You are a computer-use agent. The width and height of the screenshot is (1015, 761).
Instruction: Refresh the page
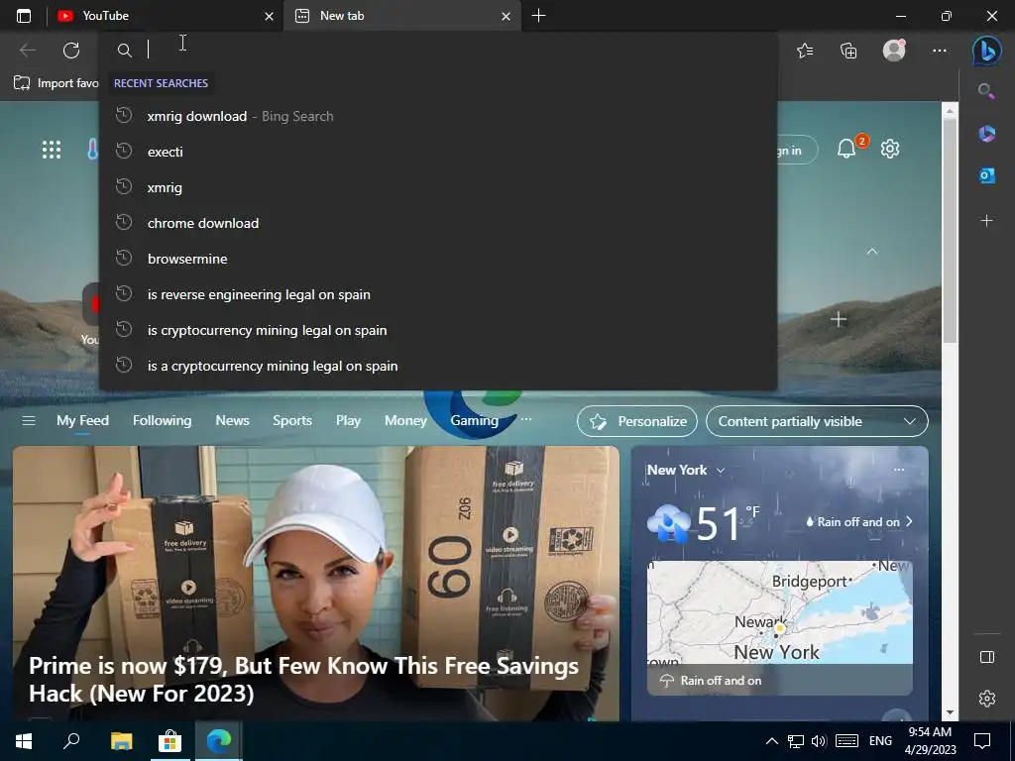71,50
